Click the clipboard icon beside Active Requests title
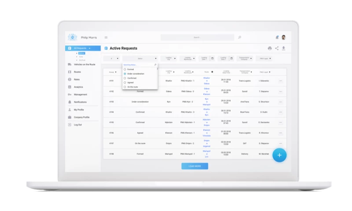Screen dimensions: 352x211 click(x=106, y=48)
